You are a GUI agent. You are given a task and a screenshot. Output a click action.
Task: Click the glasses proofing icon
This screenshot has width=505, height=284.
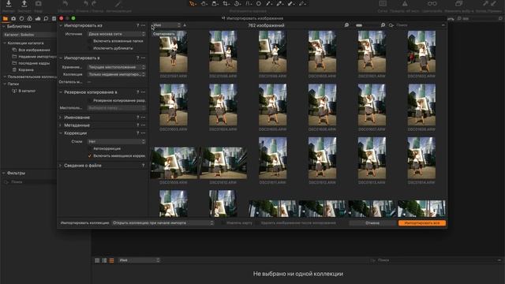click(x=432, y=4)
